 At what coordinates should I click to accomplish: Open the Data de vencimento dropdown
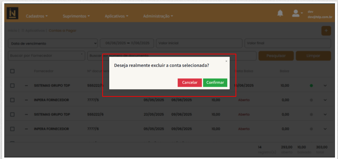point(53,43)
